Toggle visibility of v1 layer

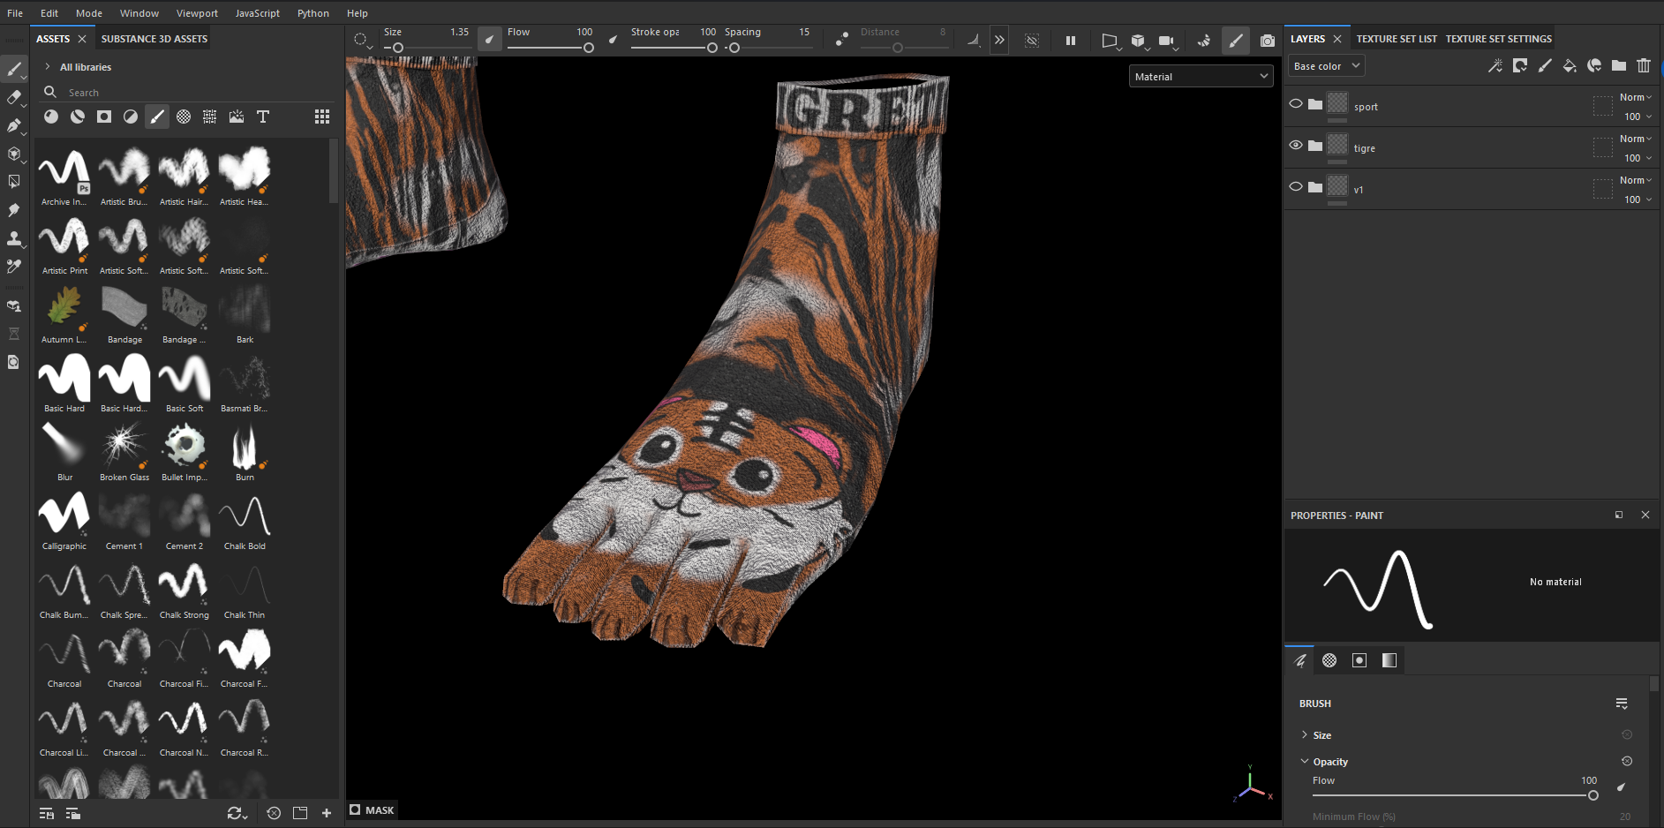[1296, 187]
